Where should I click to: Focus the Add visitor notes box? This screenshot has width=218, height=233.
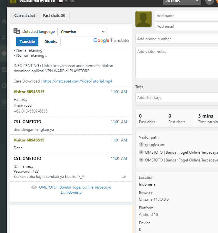[x=177, y=63]
